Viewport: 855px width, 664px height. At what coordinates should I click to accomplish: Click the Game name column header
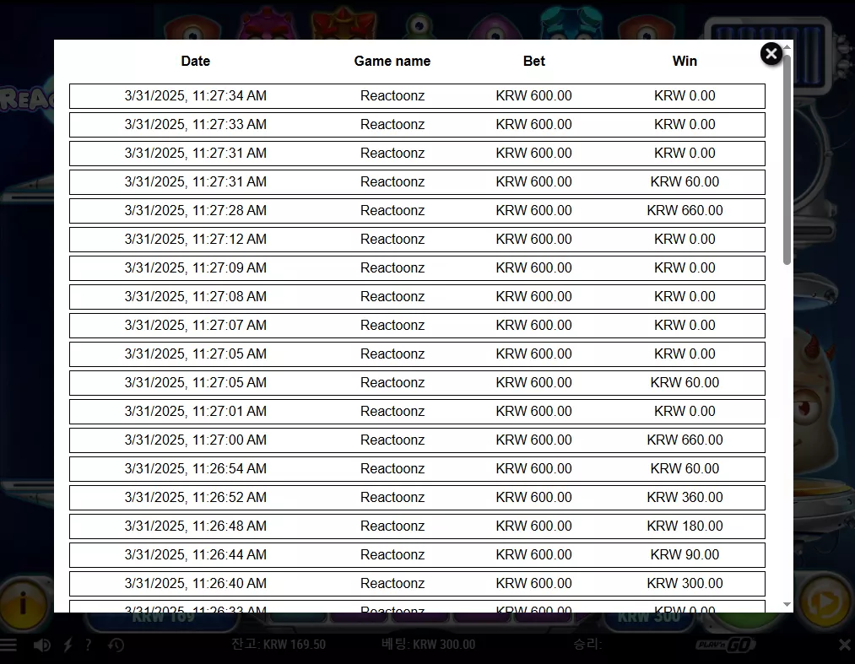tap(392, 61)
